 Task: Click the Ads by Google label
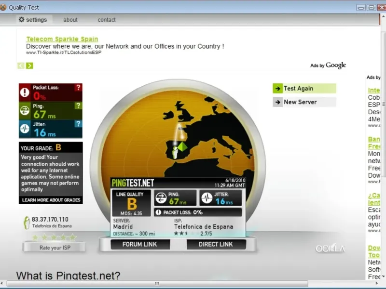pyautogui.click(x=328, y=66)
